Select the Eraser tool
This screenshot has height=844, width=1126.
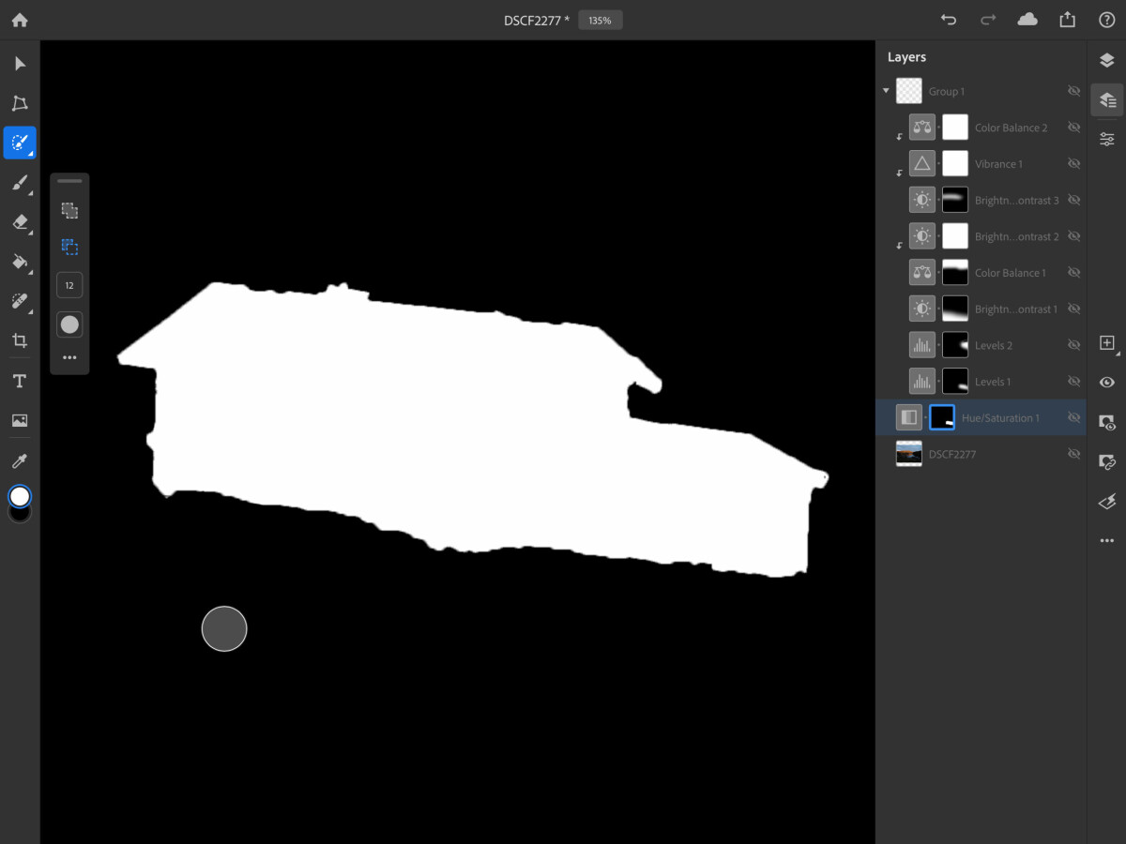pyautogui.click(x=20, y=222)
